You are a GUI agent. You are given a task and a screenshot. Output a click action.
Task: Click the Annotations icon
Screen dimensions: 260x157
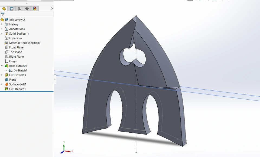coord(6,29)
